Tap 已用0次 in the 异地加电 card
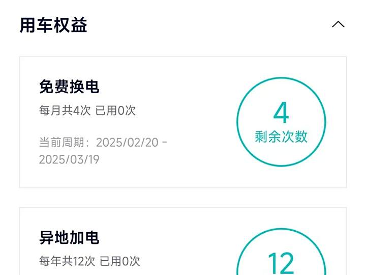The image size is (366, 275). pos(119,261)
